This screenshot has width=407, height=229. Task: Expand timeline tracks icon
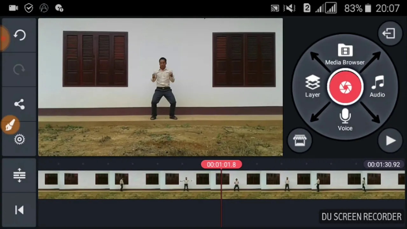[x=19, y=175]
